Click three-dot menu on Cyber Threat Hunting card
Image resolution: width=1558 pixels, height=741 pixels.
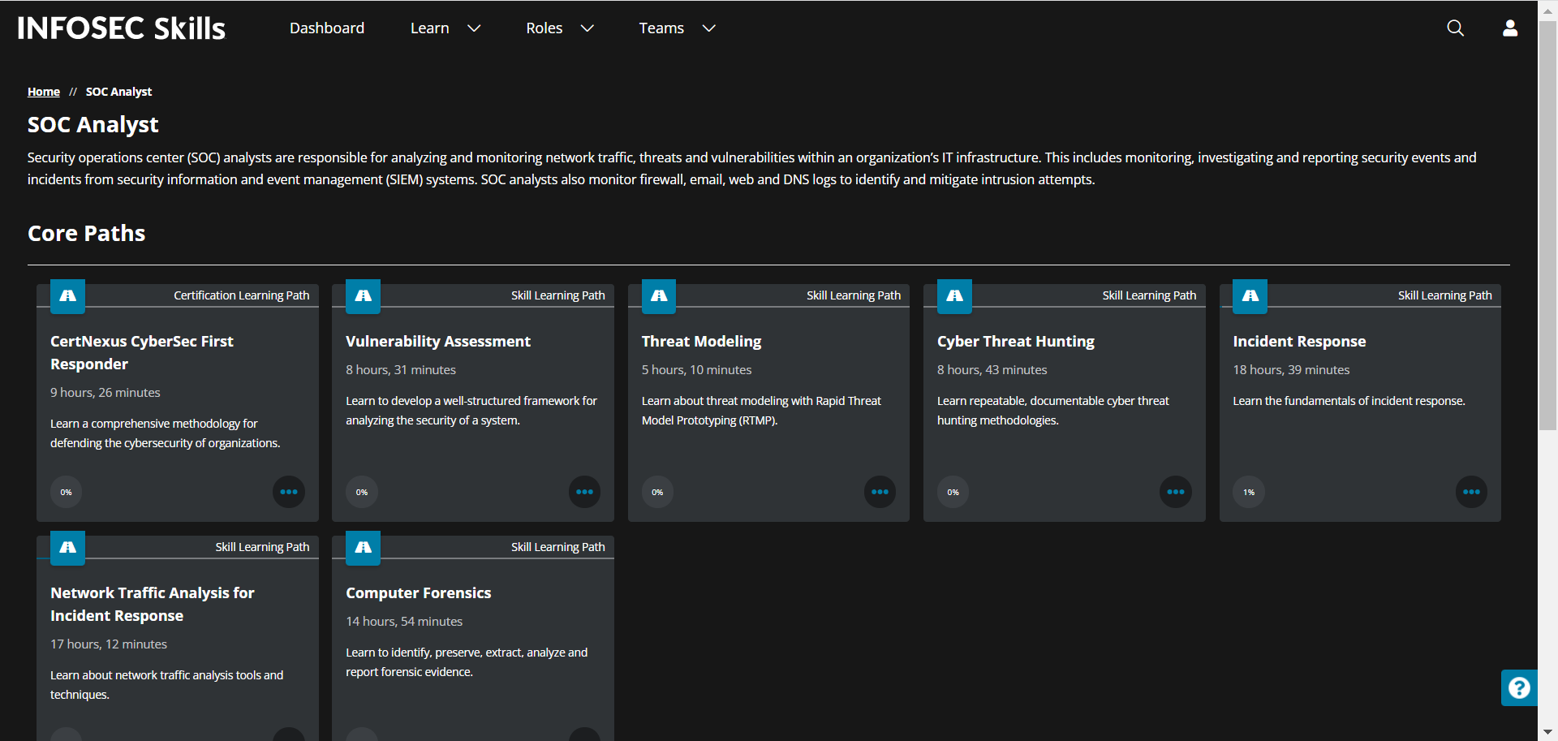pos(1175,492)
